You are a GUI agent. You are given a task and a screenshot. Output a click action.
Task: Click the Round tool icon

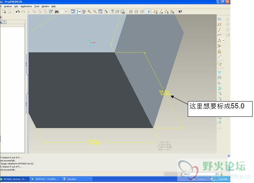[219, 94]
